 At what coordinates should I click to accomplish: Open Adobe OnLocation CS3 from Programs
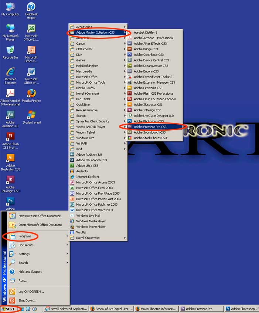(x=98, y=160)
